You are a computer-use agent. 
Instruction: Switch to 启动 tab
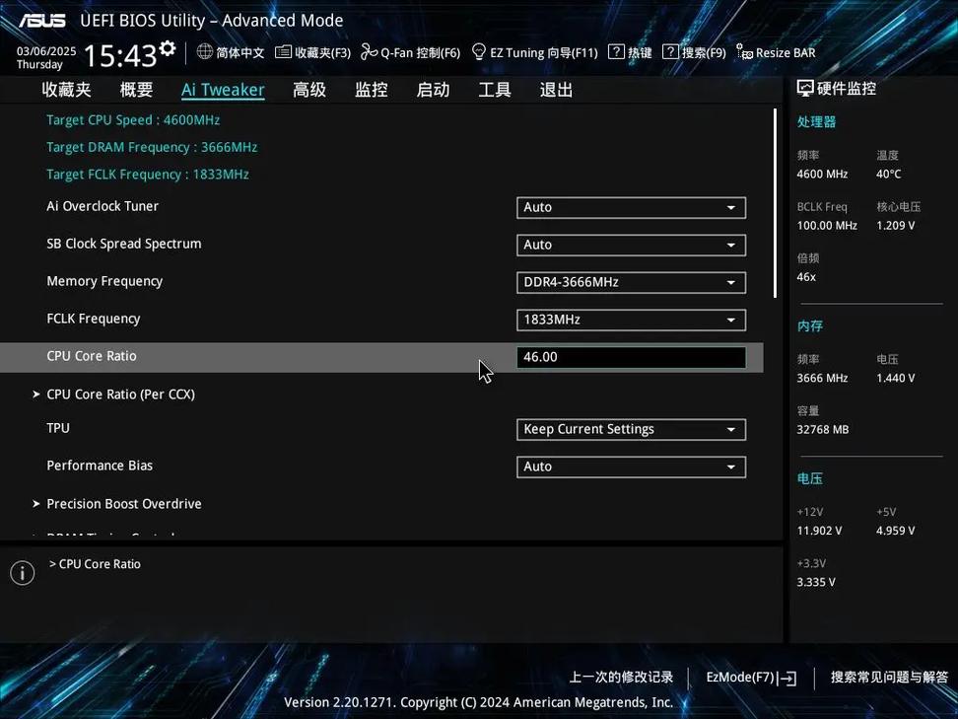click(x=434, y=90)
